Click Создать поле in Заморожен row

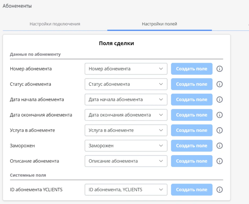[192, 146]
